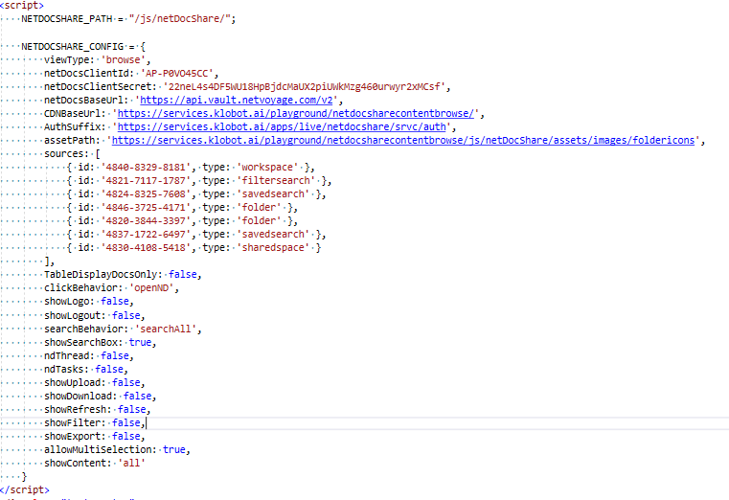Click the showDownload false value
729x500 pixels.
[x=137, y=397]
